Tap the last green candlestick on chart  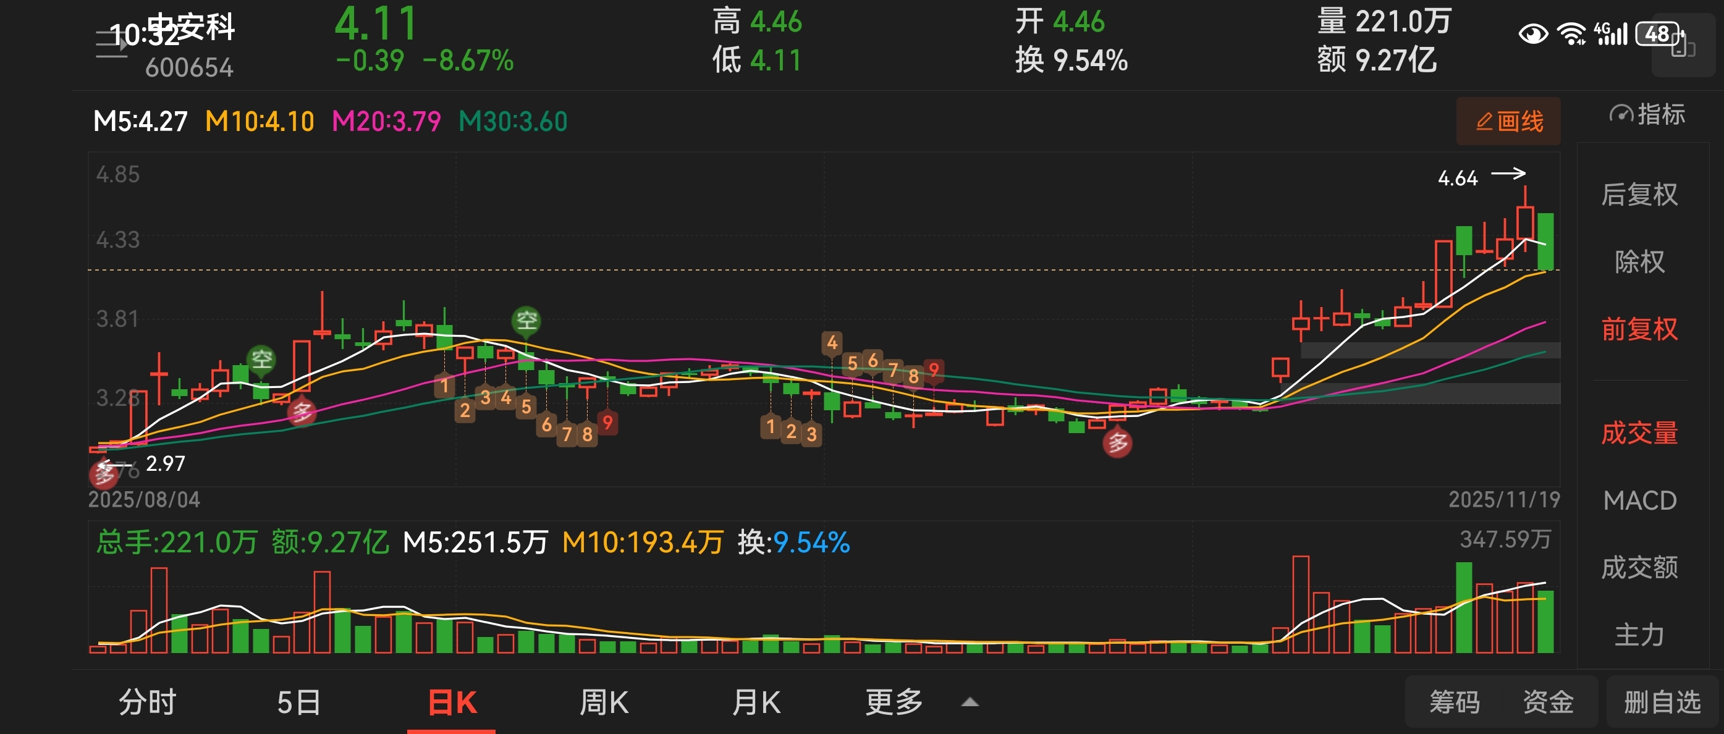click(x=1545, y=241)
